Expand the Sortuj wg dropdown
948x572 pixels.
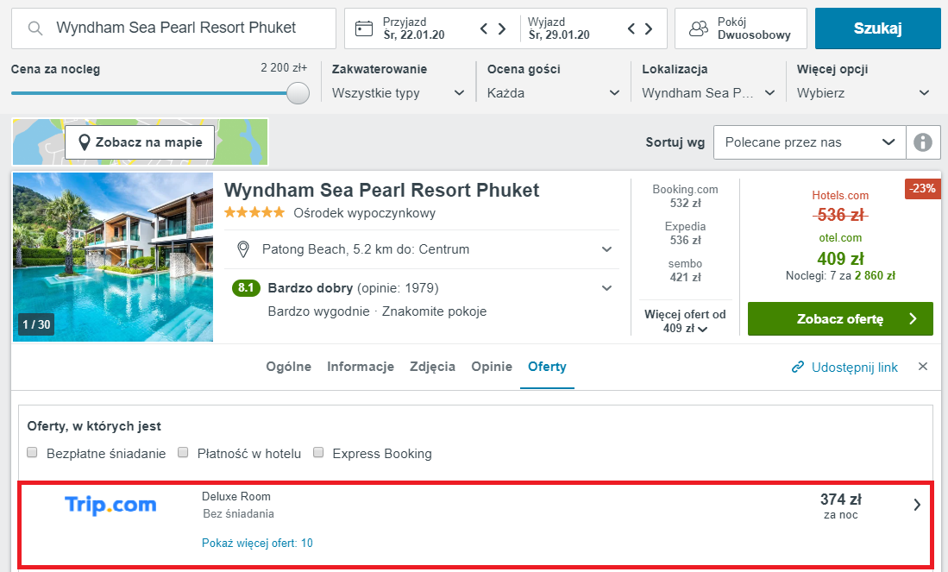coord(809,142)
